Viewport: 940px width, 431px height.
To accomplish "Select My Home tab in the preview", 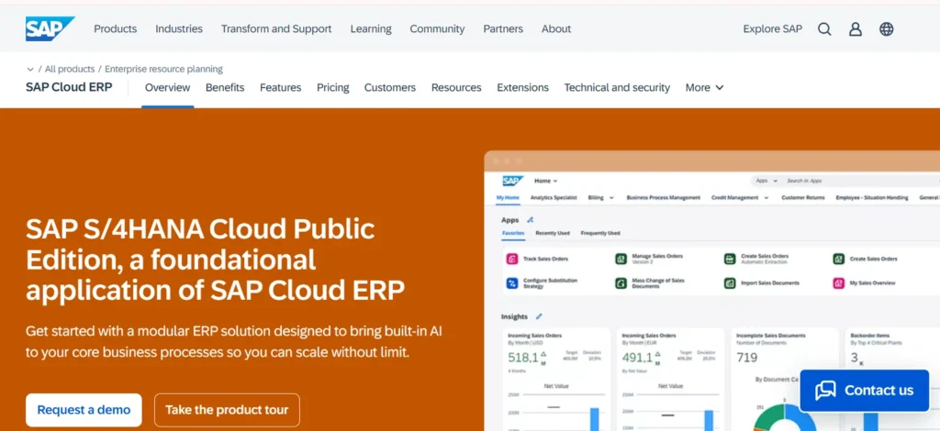I will pos(508,197).
